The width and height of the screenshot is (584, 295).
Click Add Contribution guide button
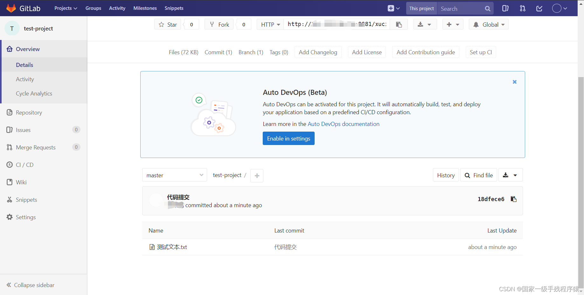[x=426, y=52]
